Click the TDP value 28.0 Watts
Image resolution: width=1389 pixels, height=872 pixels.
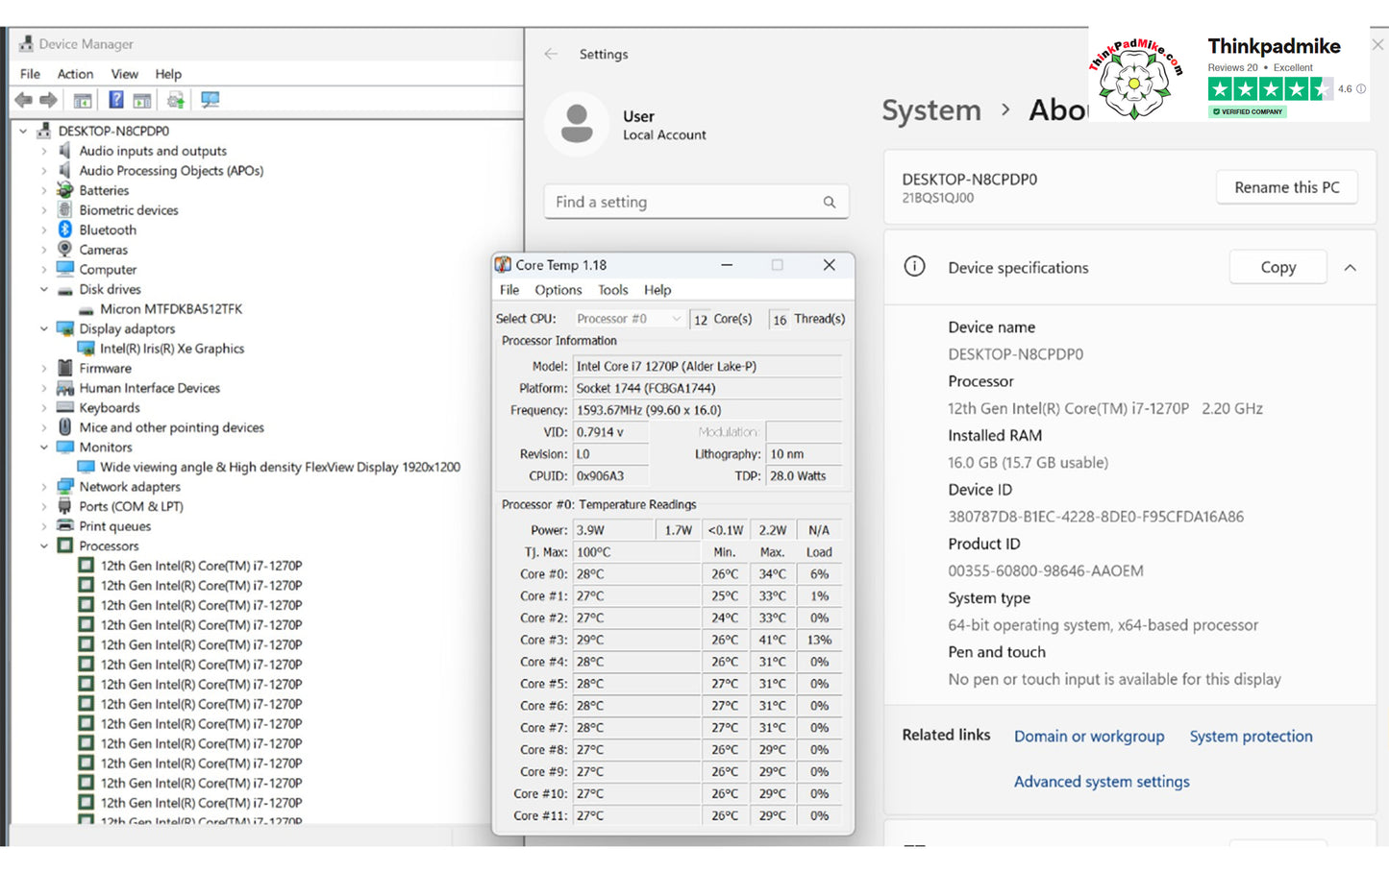point(805,476)
